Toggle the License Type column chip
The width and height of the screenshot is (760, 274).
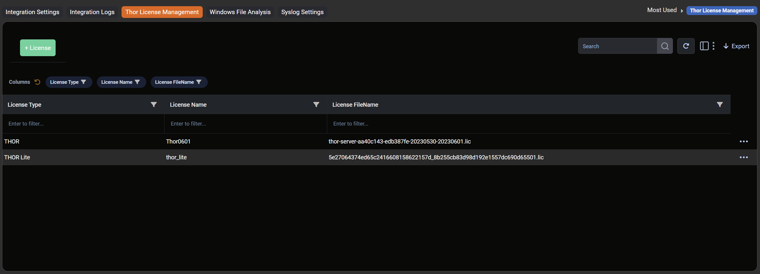[x=69, y=82]
